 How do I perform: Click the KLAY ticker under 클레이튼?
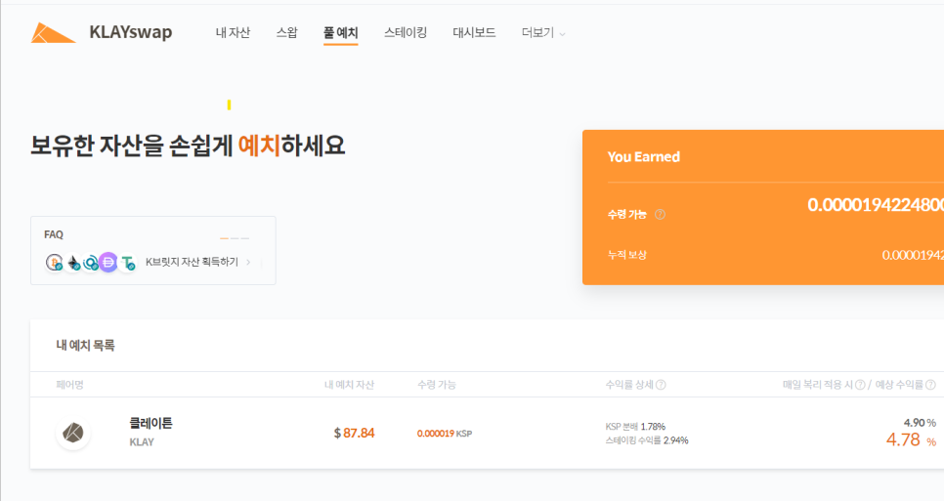pyautogui.click(x=142, y=442)
